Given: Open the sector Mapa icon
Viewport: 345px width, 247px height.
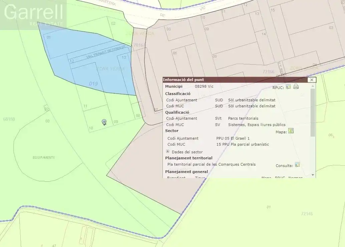Looking at the screenshot, I should pyautogui.click(x=291, y=131).
